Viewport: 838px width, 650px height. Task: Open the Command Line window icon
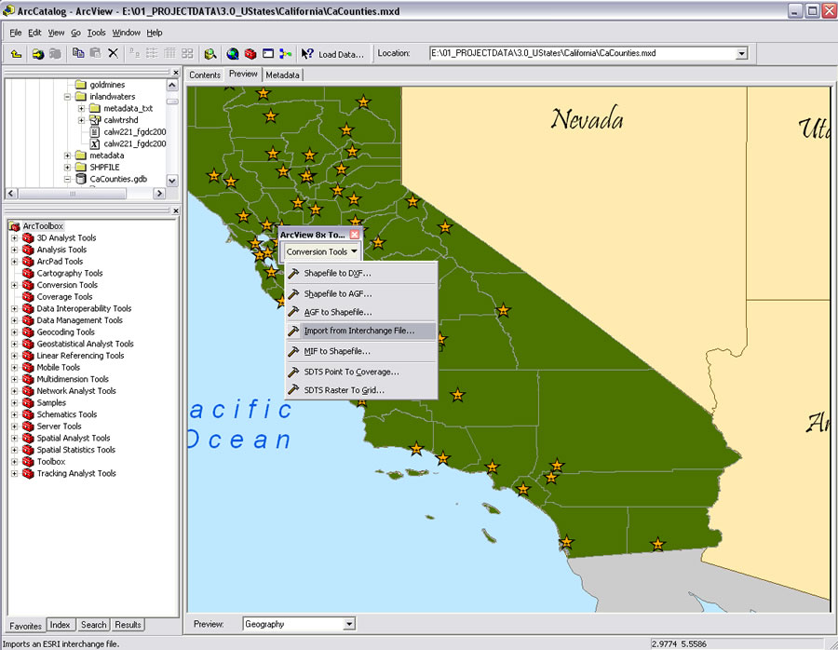[x=268, y=53]
